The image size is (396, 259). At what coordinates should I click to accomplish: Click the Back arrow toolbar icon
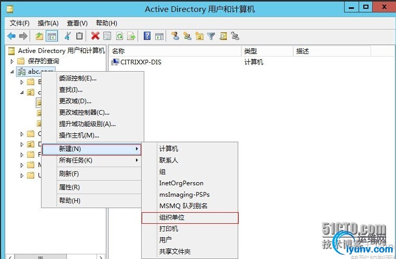[11, 36]
